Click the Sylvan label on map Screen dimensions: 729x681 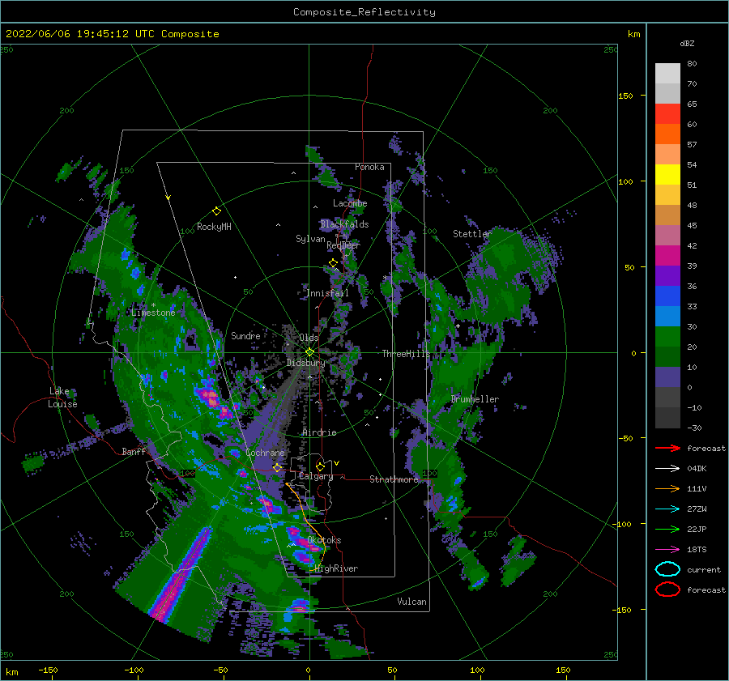coord(310,239)
